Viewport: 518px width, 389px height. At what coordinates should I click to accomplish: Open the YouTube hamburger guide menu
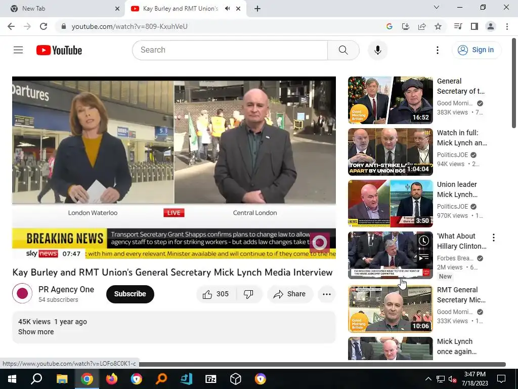[18, 50]
